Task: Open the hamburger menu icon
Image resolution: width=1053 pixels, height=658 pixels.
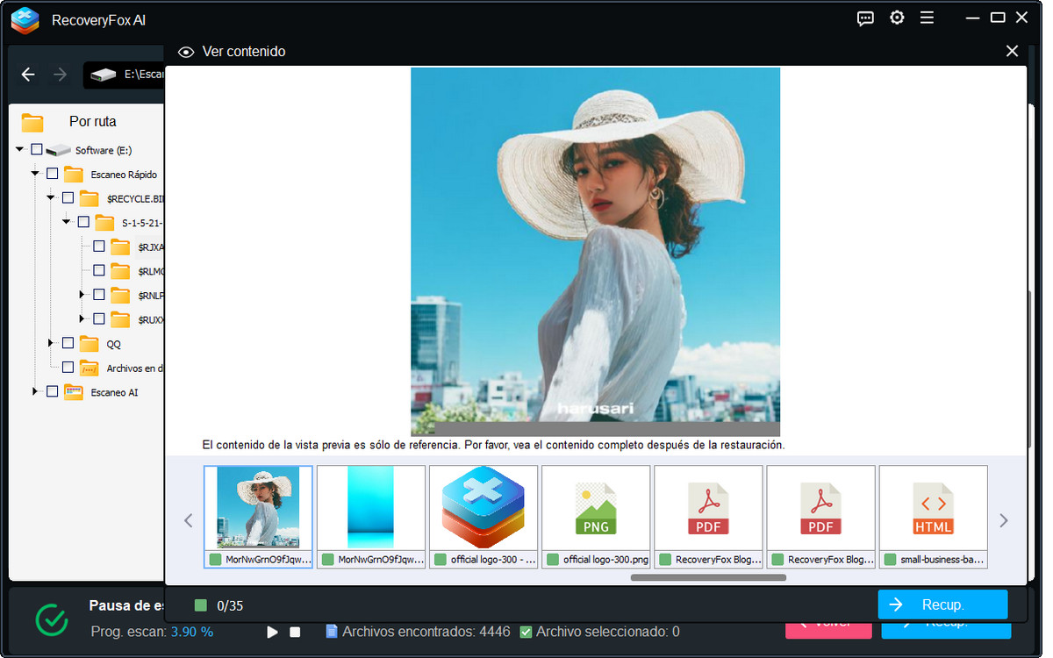Action: [x=927, y=18]
